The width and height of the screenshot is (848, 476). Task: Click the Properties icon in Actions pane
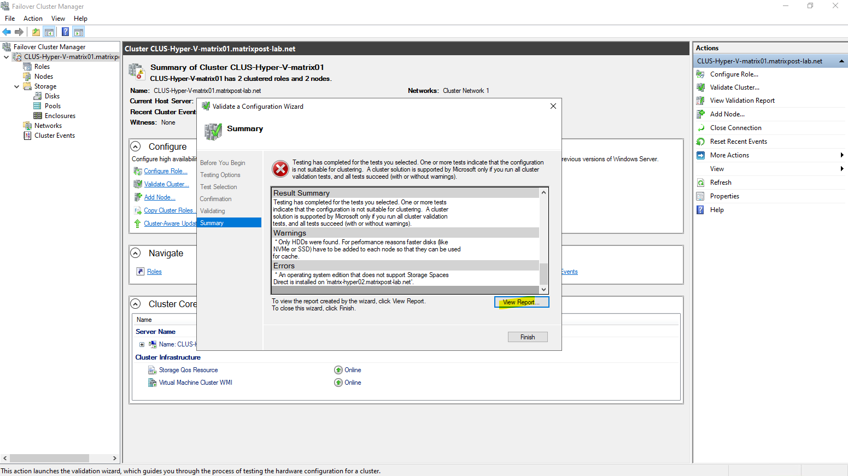pyautogui.click(x=700, y=196)
